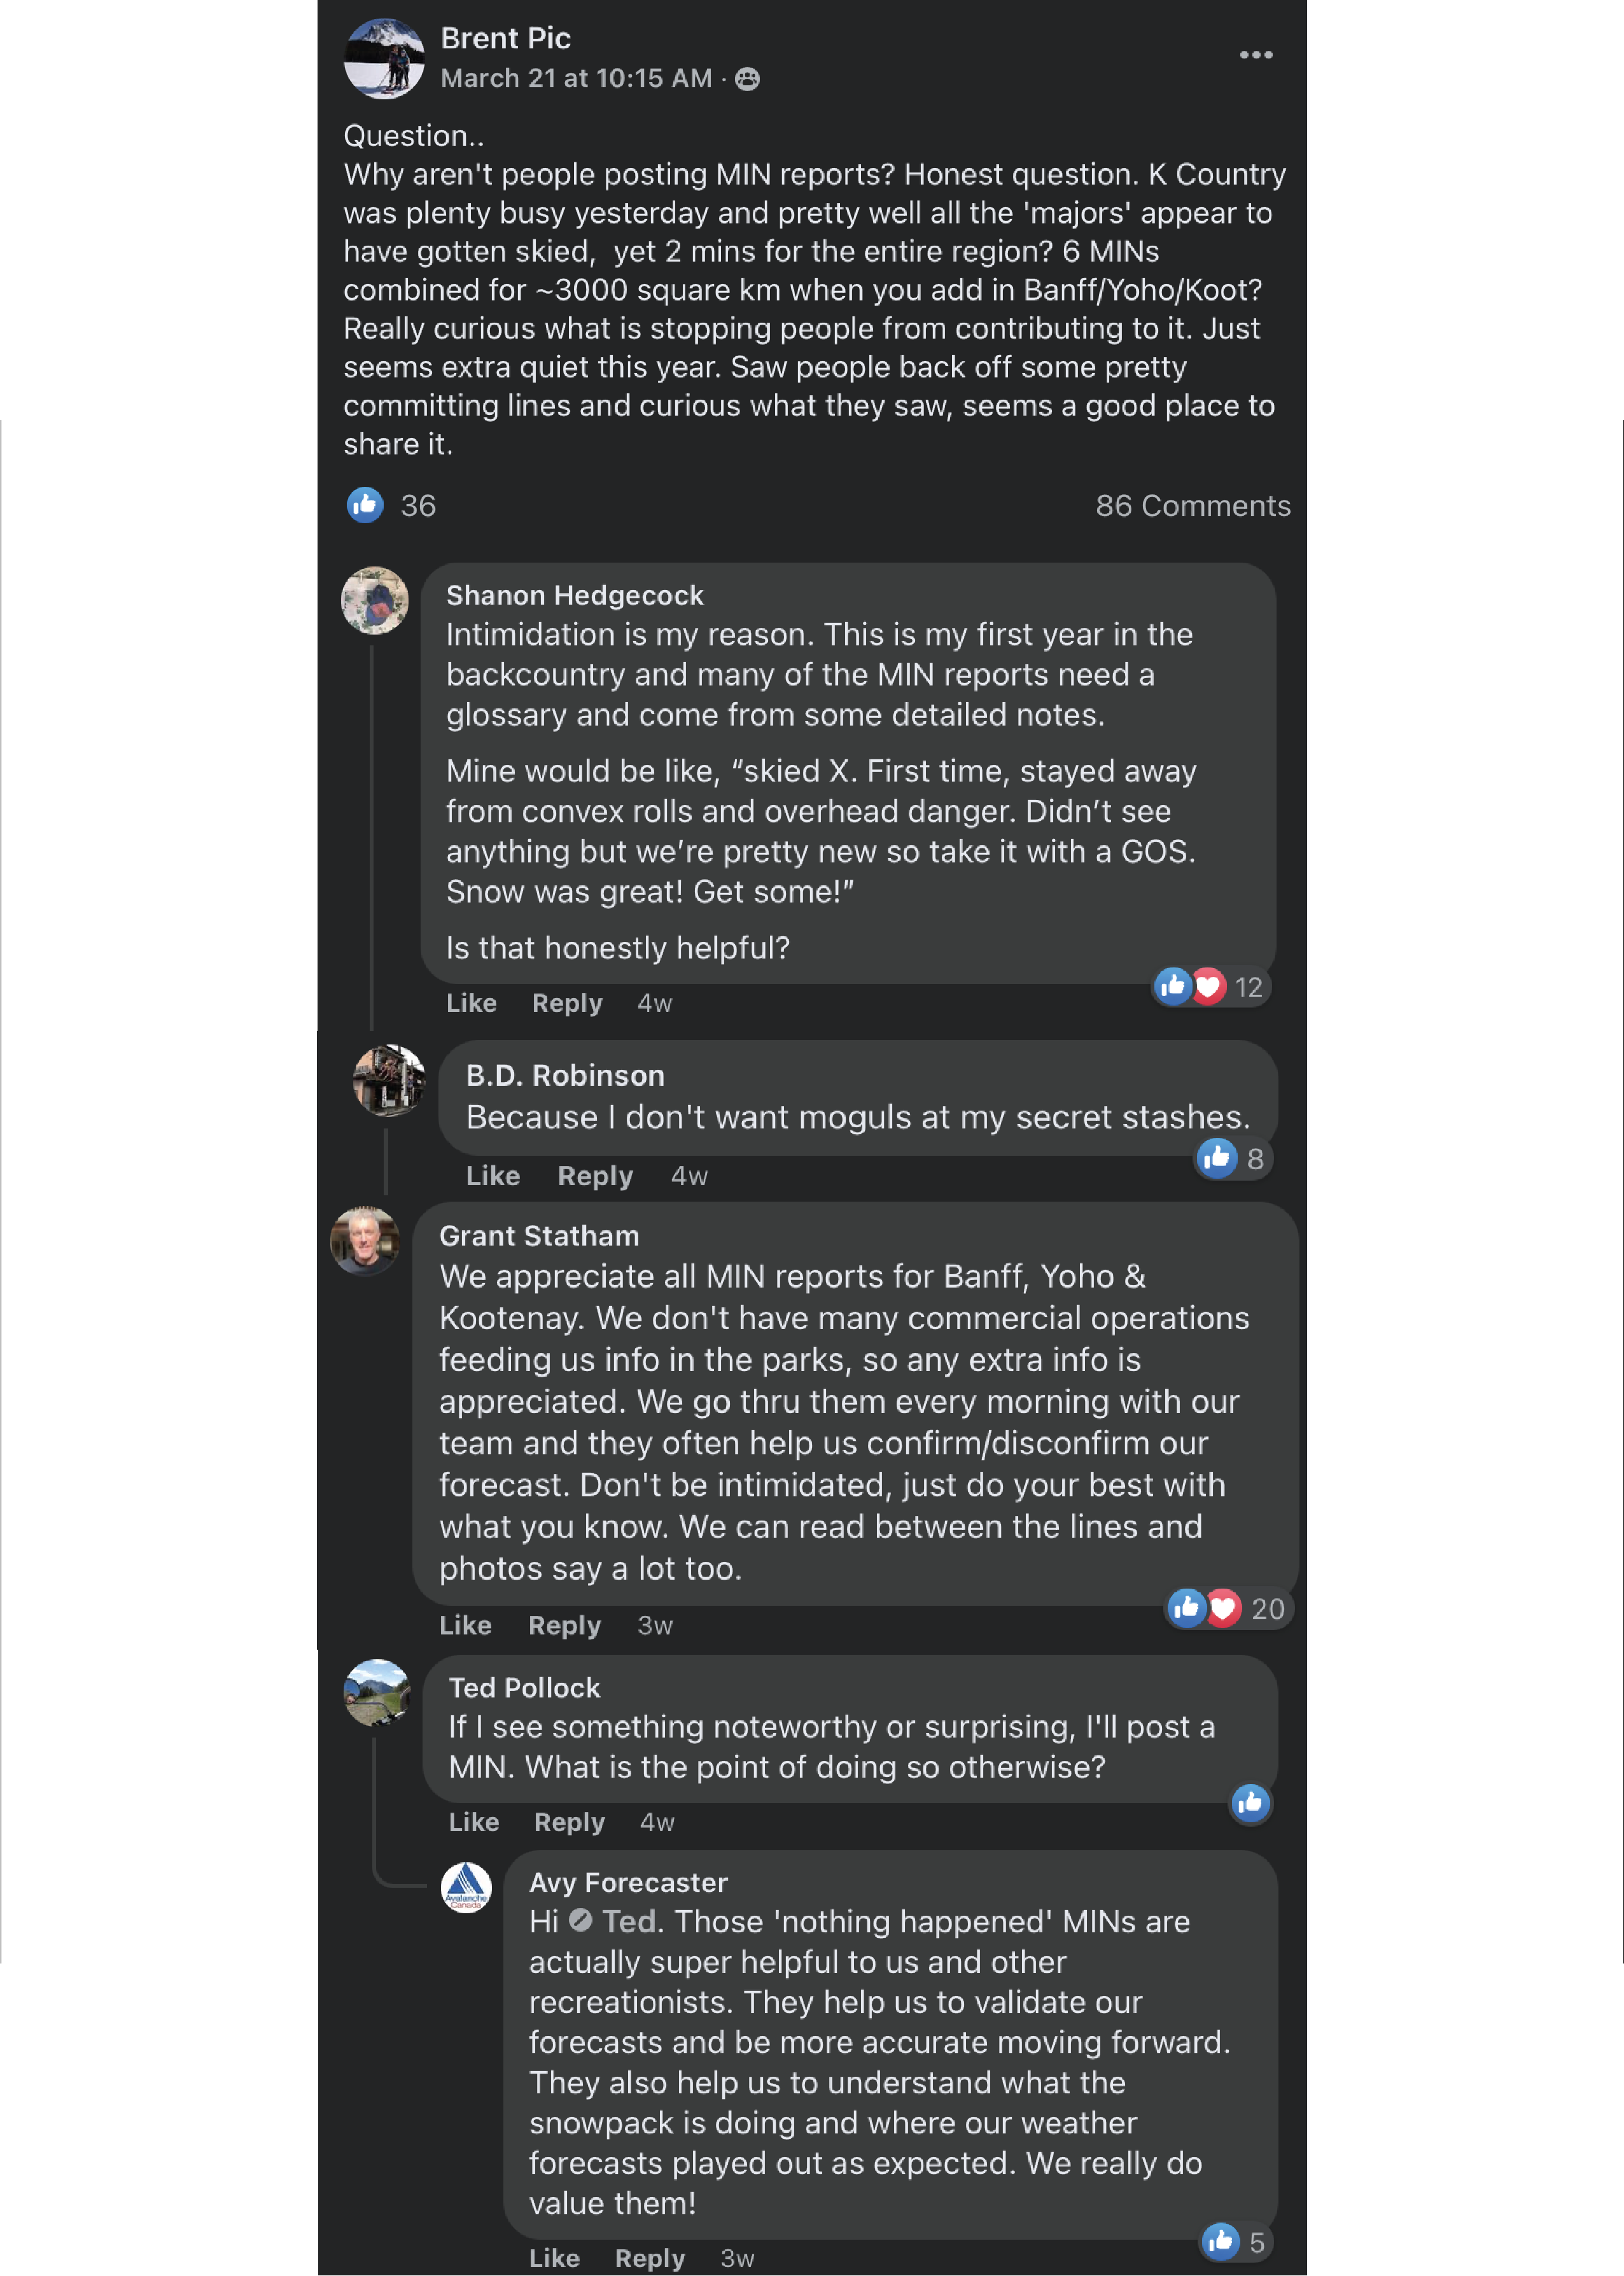View the 8 likes on B.D. Robinson's comment

tap(1232, 1158)
